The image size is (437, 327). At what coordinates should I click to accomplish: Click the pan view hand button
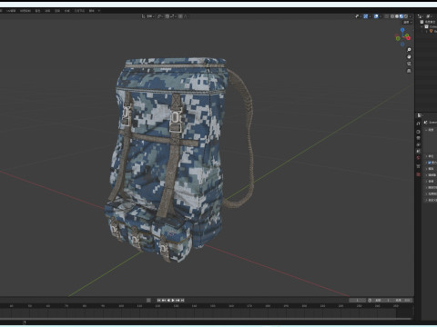point(409,57)
